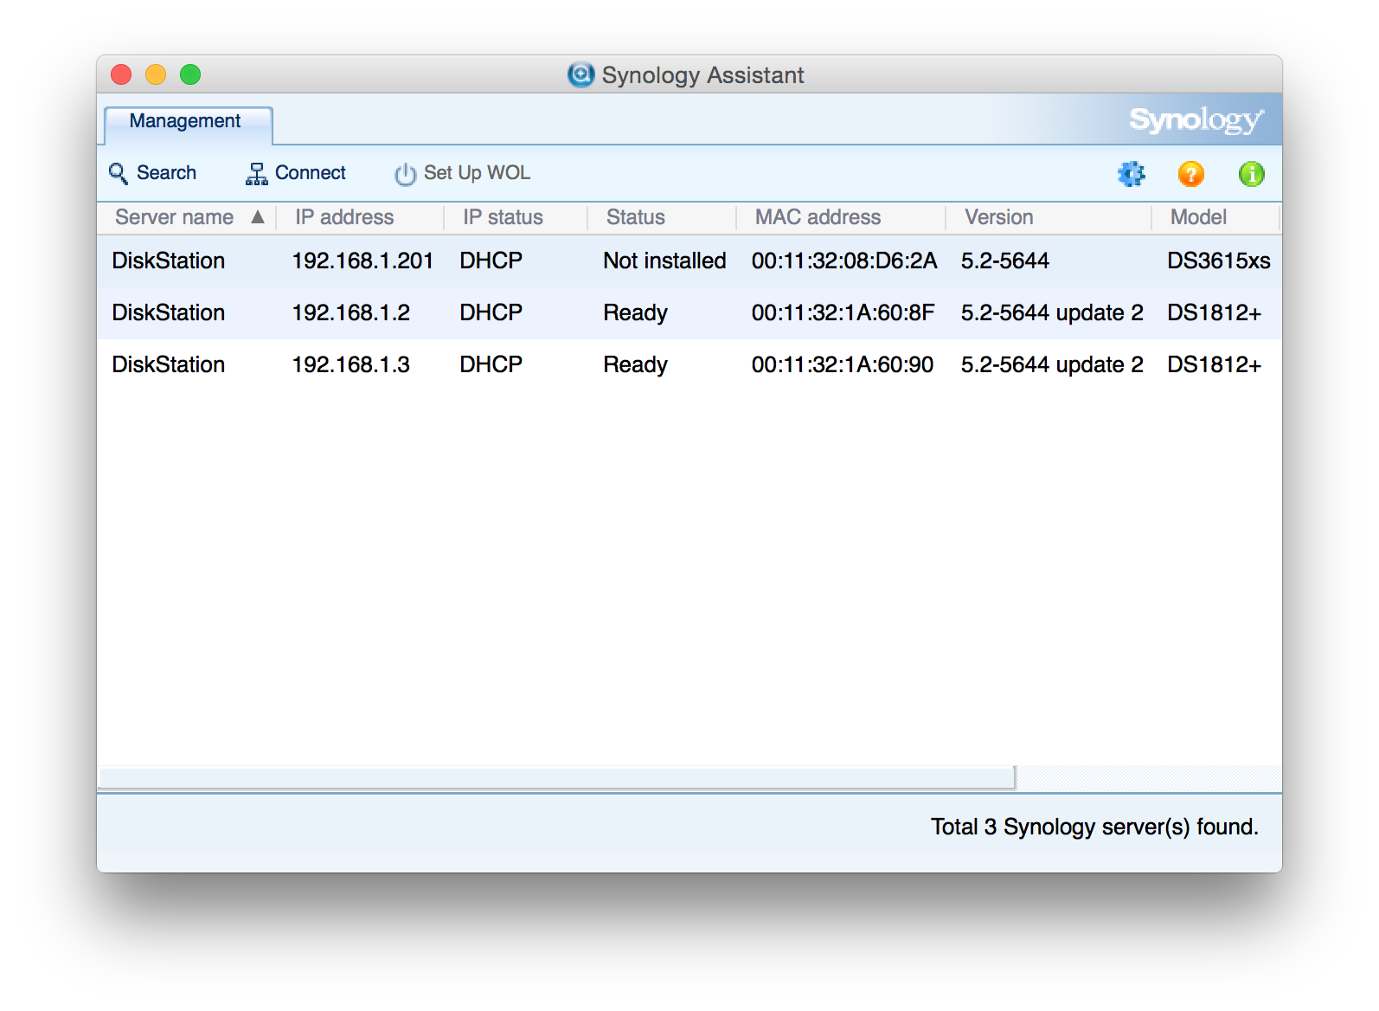
Task: Click MAC address 00:11:32:1A:60:8F
Action: point(843,312)
